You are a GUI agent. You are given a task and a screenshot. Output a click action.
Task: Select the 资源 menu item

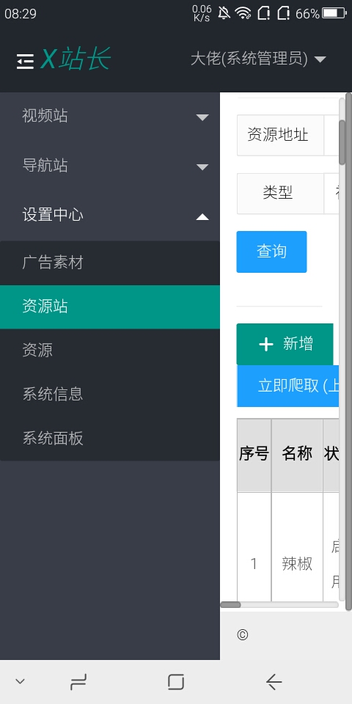110,351
